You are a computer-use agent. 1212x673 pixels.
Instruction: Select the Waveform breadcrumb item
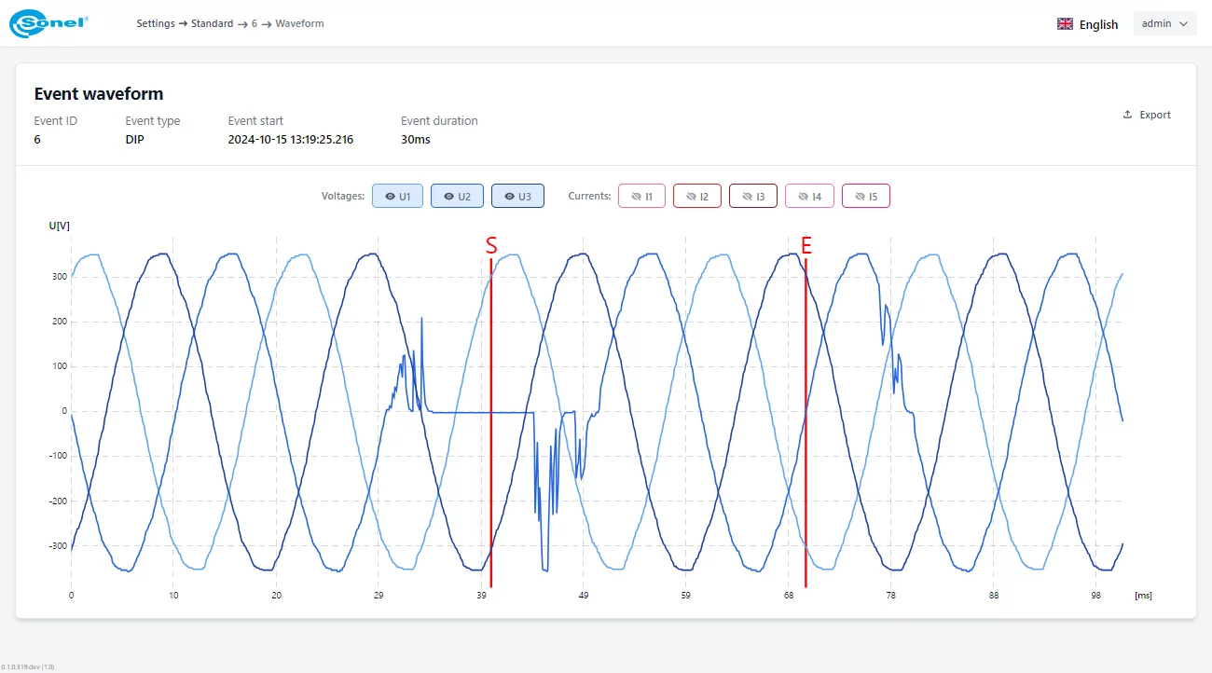(x=299, y=23)
